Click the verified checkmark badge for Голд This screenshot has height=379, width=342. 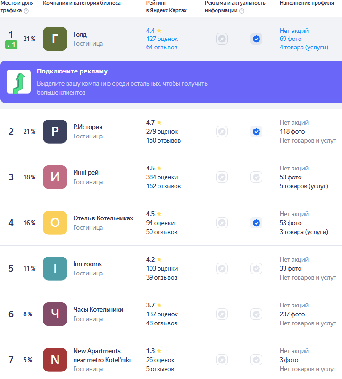tap(256, 39)
